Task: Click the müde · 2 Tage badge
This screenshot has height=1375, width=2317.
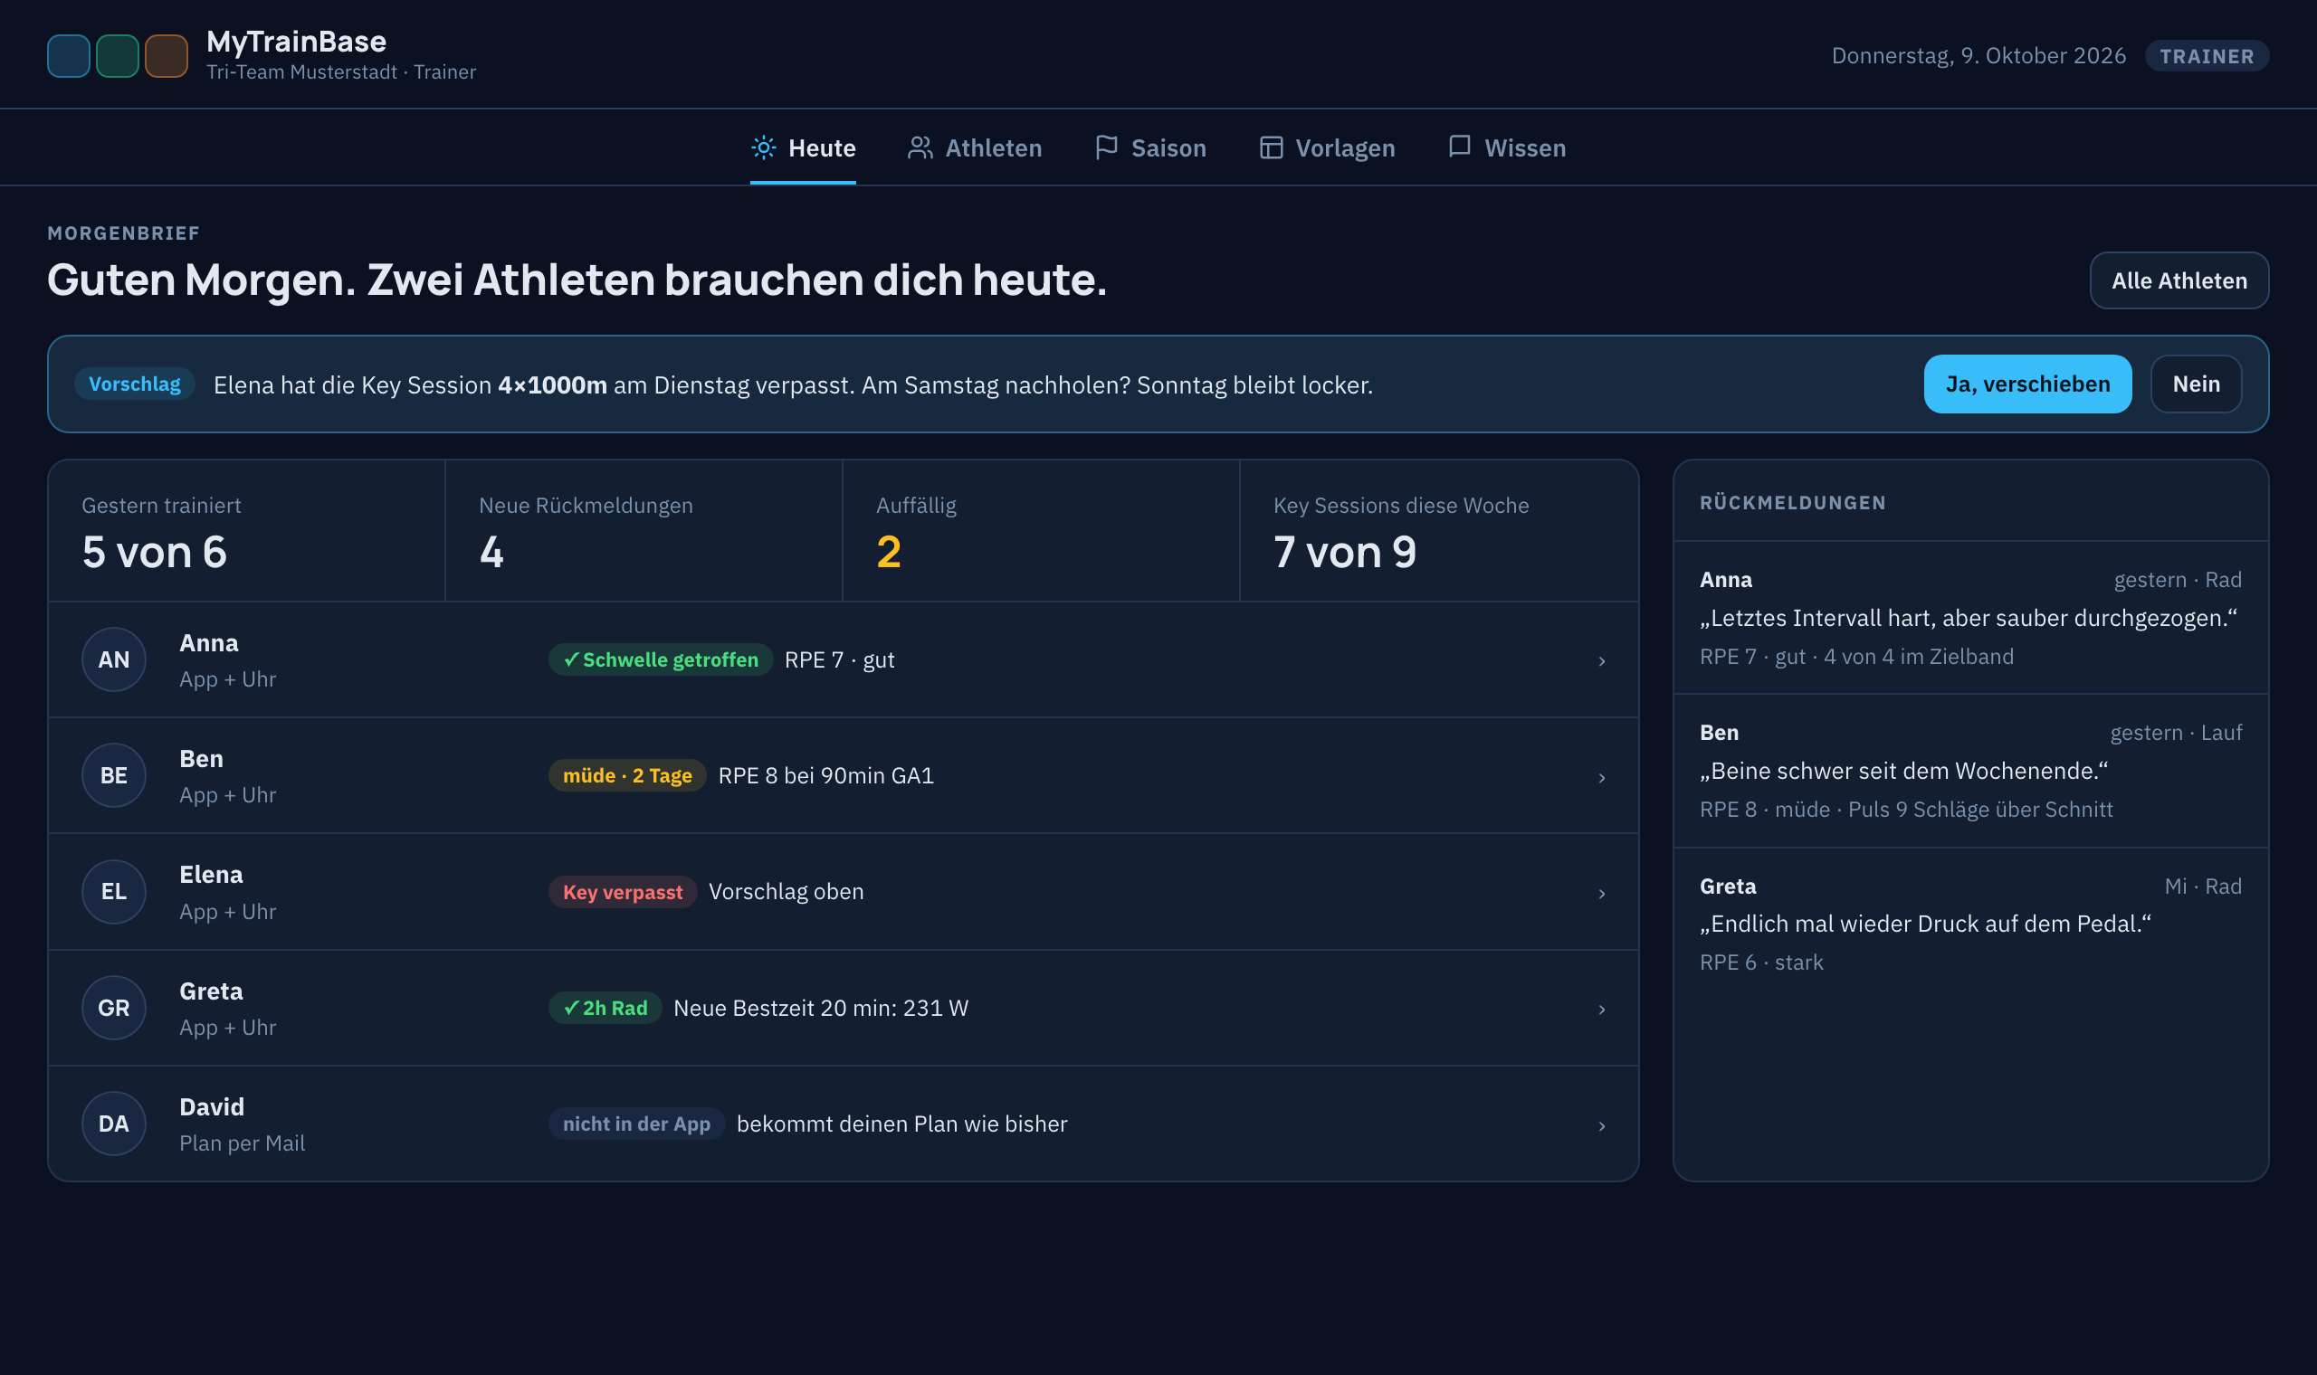Action: click(x=627, y=775)
